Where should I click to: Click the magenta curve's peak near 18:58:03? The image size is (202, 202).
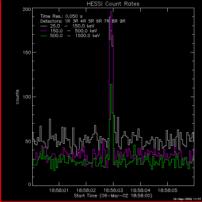coord(111,12)
